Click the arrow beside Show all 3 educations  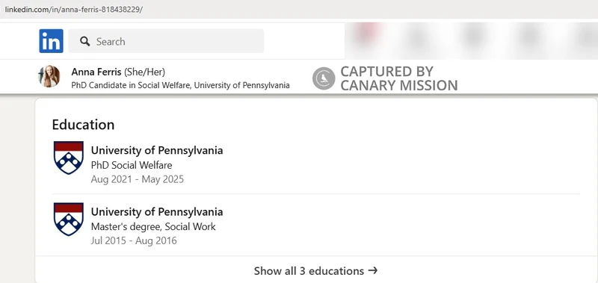373,270
